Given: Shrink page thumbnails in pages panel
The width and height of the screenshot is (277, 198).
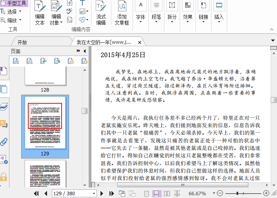Looking at the screenshot, I should coord(29,61).
